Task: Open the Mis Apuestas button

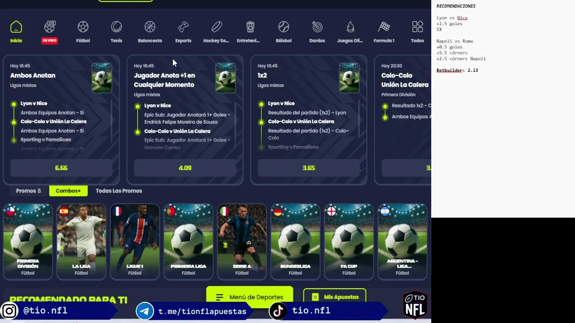Action: point(335,297)
